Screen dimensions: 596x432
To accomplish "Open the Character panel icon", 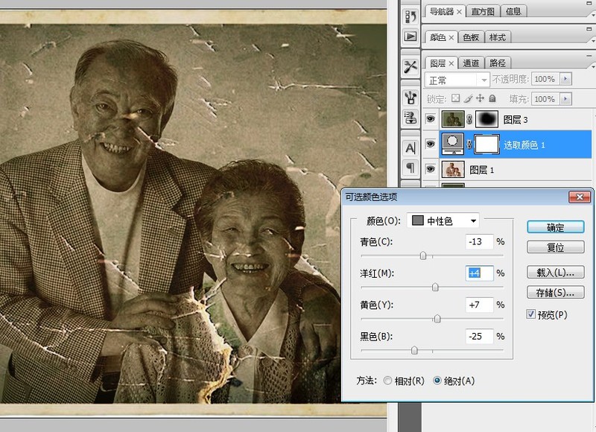I will click(410, 147).
